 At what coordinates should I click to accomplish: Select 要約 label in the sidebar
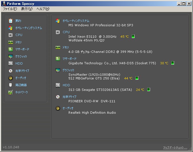click(x=18, y=21)
